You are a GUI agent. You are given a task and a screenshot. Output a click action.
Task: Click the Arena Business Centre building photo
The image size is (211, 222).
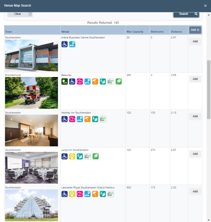point(32,56)
